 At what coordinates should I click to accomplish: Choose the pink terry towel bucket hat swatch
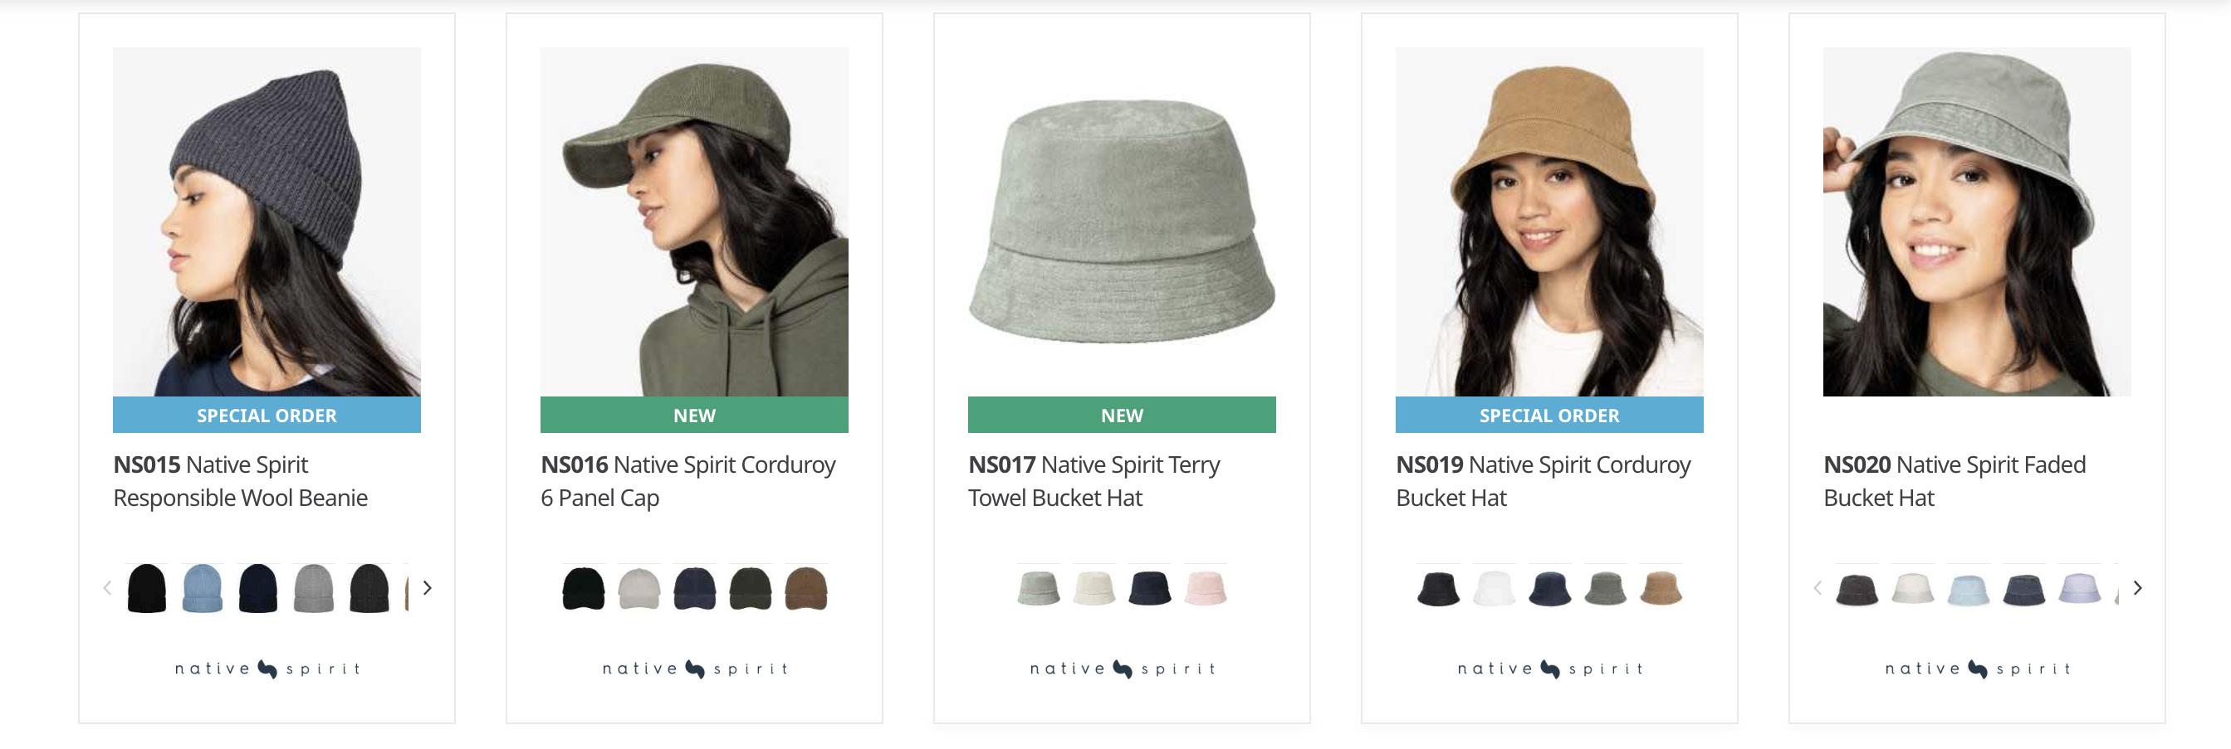click(1205, 588)
